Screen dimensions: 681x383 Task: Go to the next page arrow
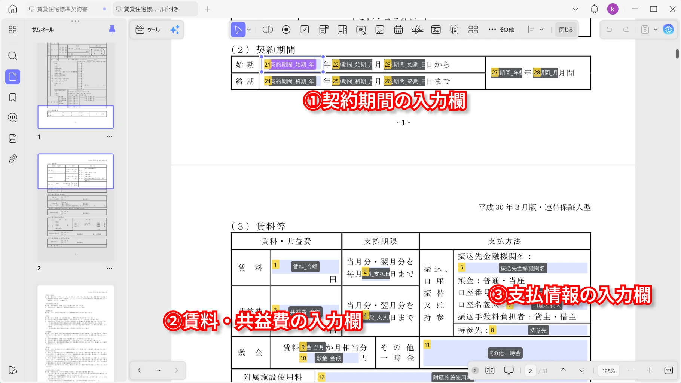coord(582,370)
